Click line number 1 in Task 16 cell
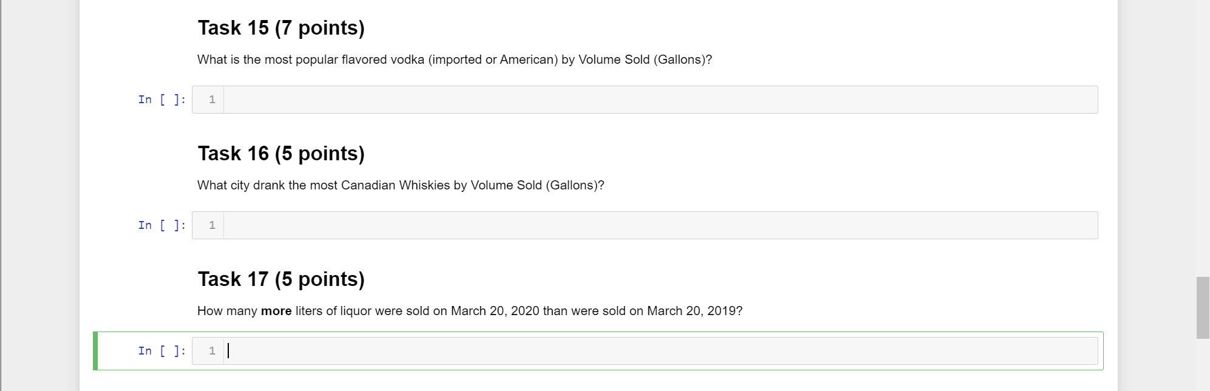This screenshot has width=1210, height=391. pos(212,225)
